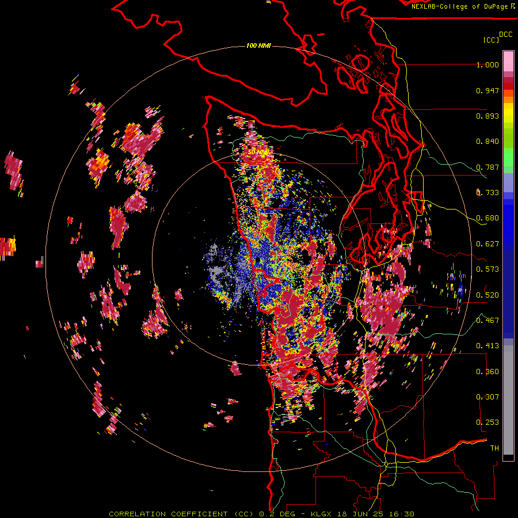Viewport: 518px width, 518px height.
Task: Select the 0.360 scale value
Action: point(487,371)
